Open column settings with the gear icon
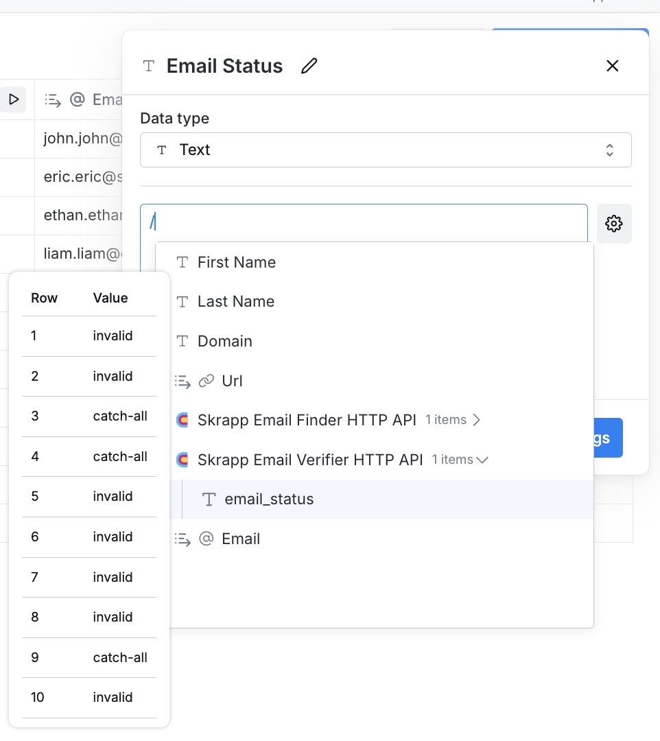Screen dimensions: 660x741 614,224
